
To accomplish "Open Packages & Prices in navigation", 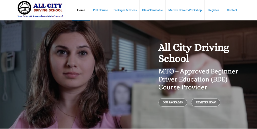I will 125,10.
